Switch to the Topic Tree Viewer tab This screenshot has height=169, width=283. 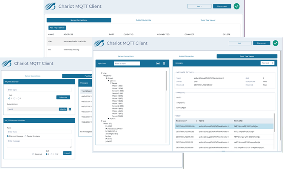[x=247, y=56]
